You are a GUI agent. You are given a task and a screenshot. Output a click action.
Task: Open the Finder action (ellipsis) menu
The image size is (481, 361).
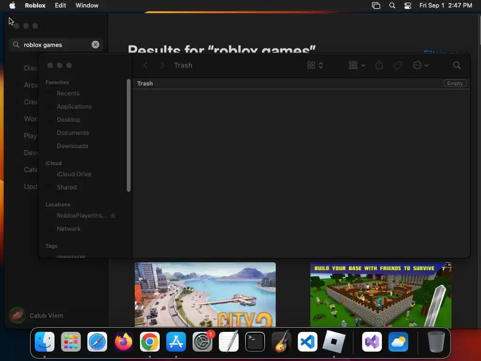tap(420, 65)
